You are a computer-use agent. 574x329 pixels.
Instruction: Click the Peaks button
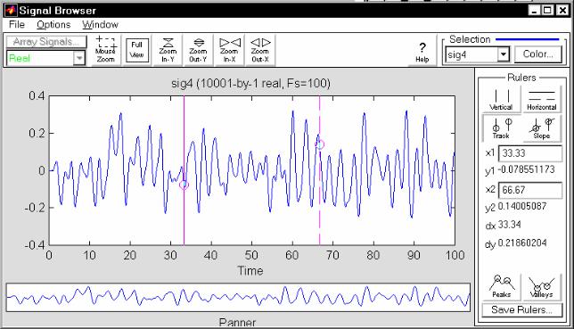[x=501, y=286]
